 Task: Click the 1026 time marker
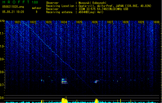tap(95, 22)
